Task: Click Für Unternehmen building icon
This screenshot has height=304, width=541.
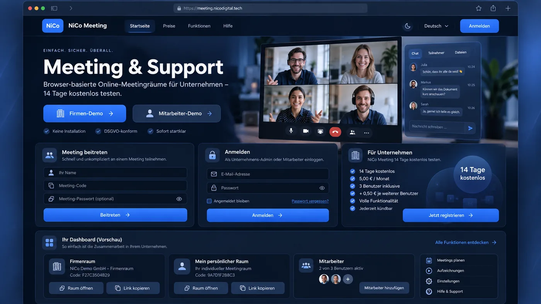Action: [356, 155]
